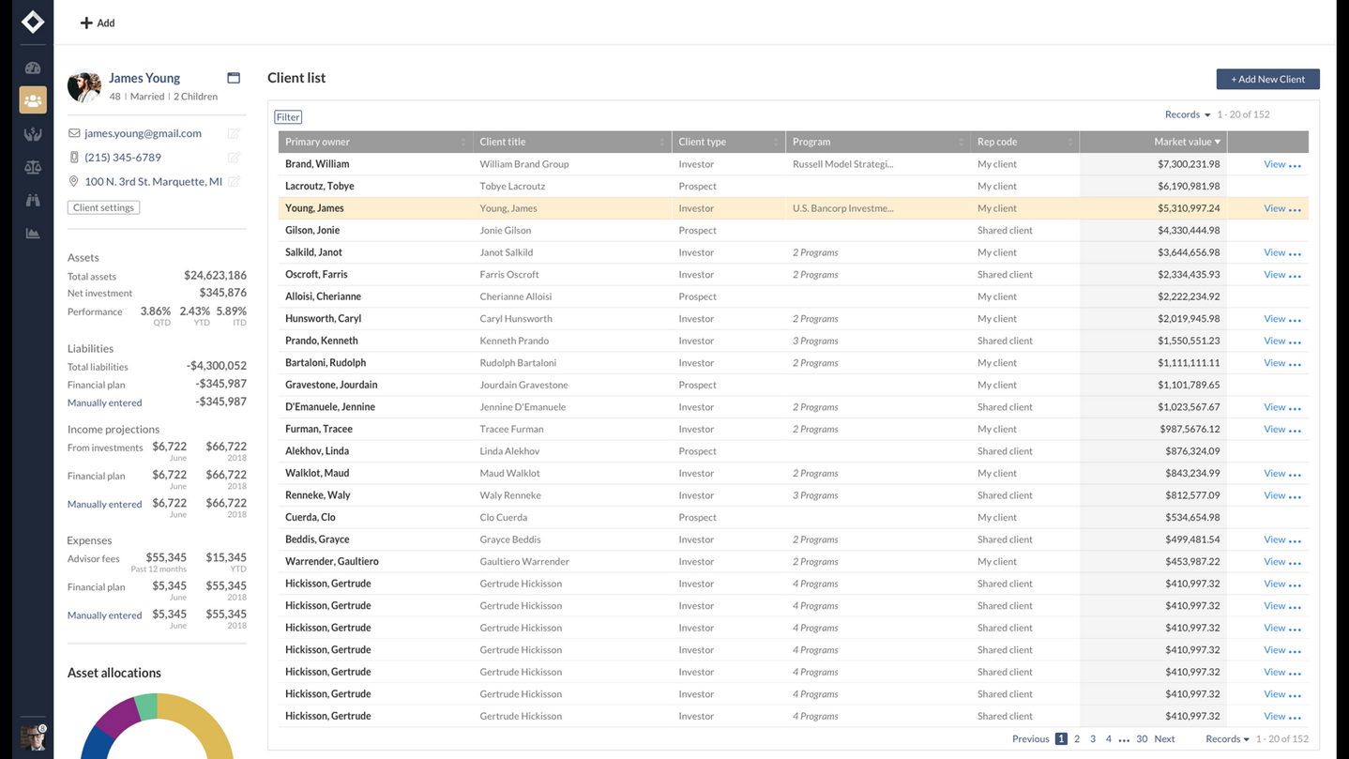This screenshot has height=759, width=1349.
Task: Expand the top Records dropdown
Action: coord(1187,114)
